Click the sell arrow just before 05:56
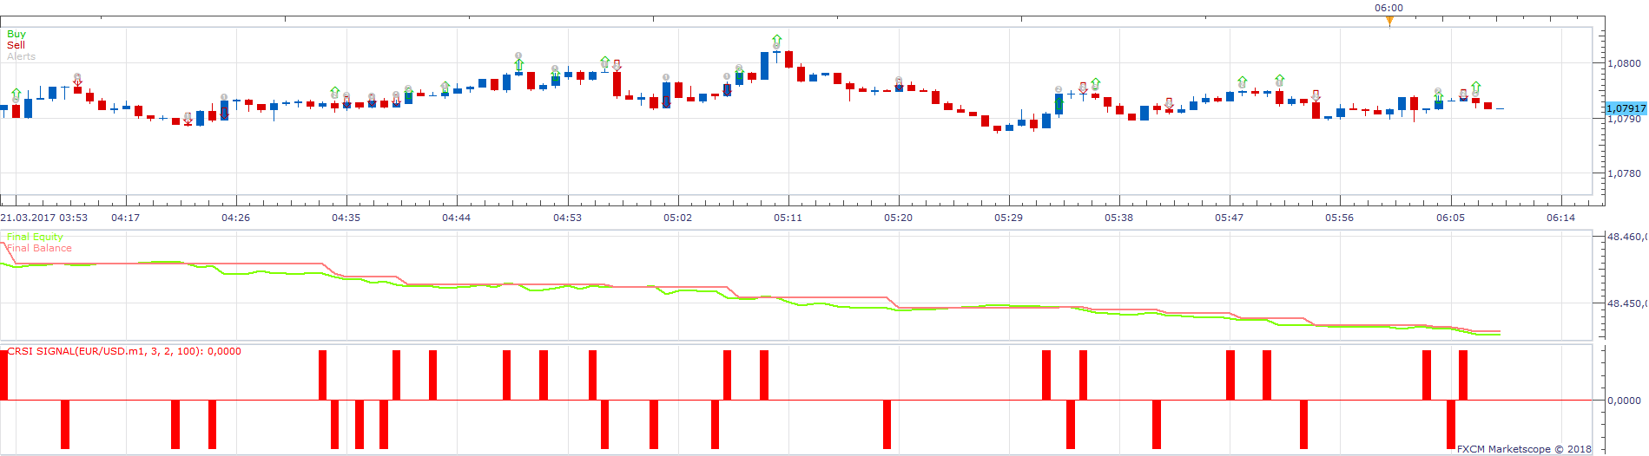Screen dimensions: 1649x456 pos(1316,95)
